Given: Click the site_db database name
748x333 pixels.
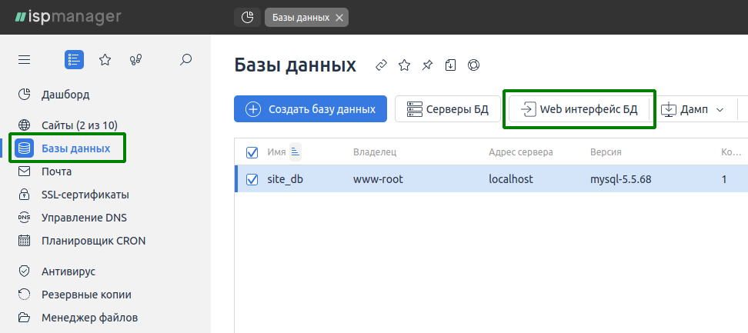Looking at the screenshot, I should click(286, 180).
